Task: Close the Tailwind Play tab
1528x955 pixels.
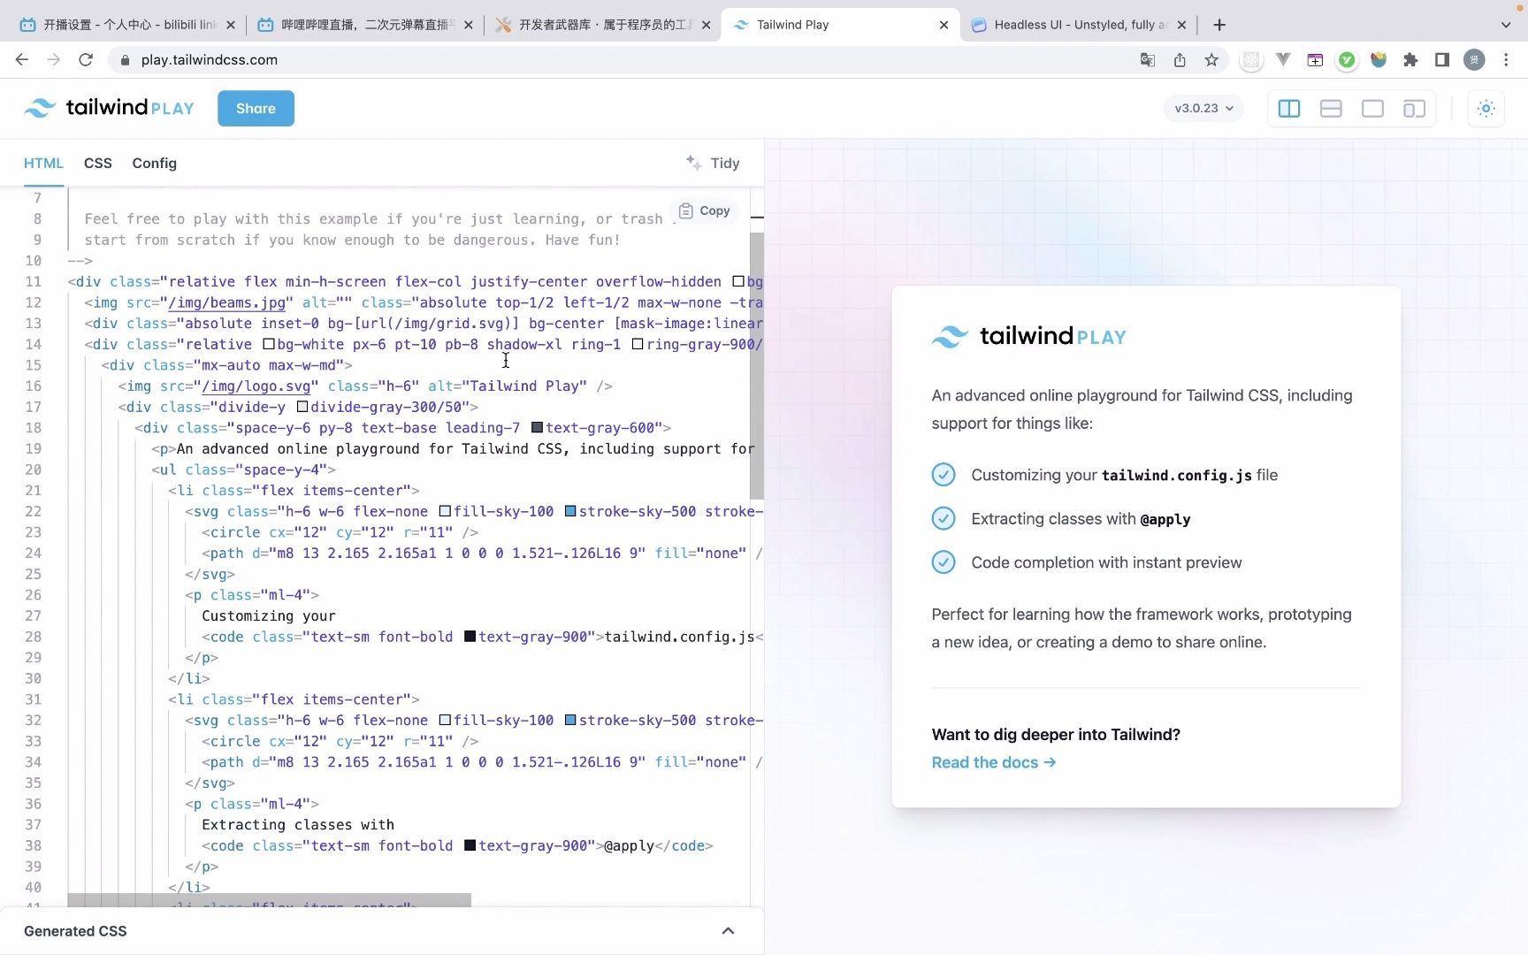Action: 944,25
